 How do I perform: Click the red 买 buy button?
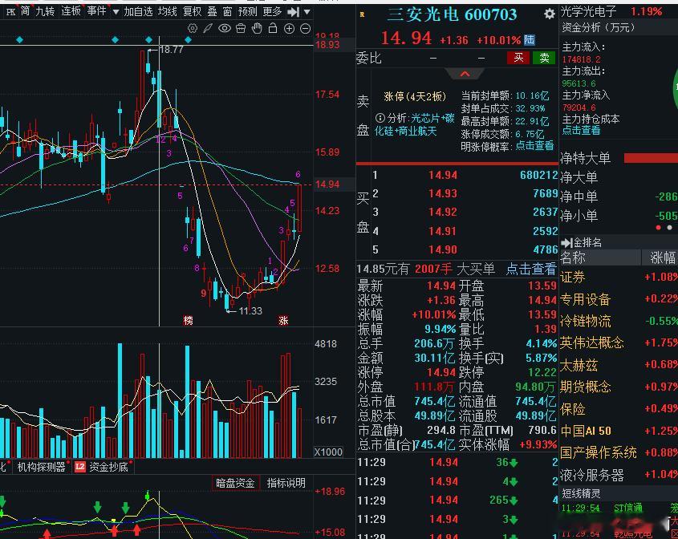click(518, 58)
